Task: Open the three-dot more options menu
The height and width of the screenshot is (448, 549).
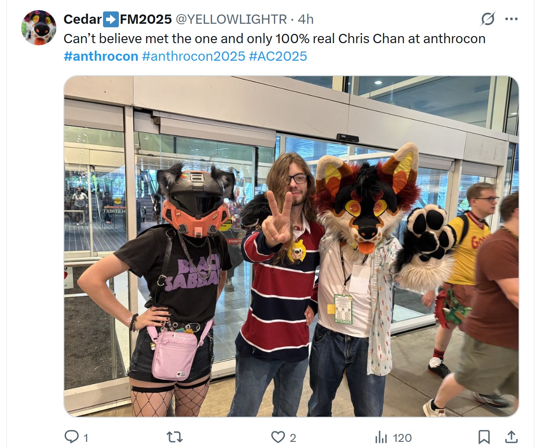Action: [511, 19]
